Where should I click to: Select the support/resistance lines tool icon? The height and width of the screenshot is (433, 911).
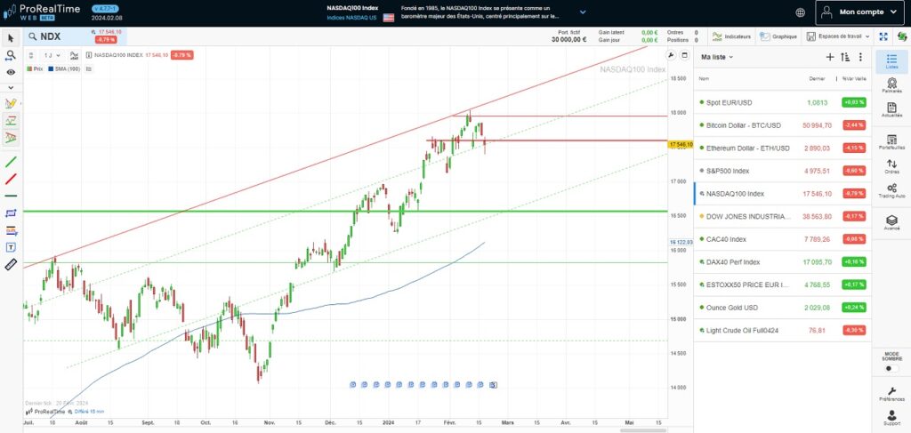11,121
